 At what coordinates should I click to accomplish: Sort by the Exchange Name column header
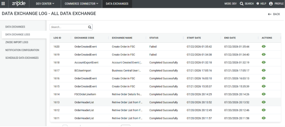point(122,38)
